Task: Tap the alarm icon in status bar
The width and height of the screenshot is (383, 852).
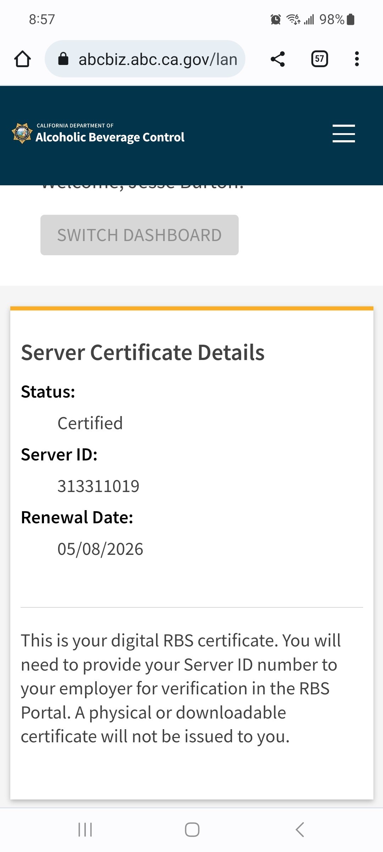Action: coord(276,20)
